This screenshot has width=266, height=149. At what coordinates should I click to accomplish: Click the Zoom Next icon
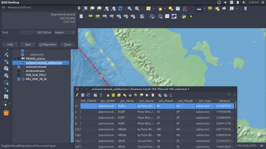click(x=113, y=9)
